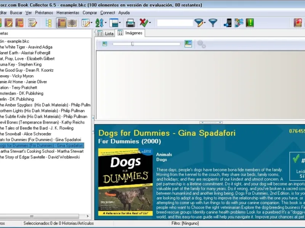
Task: Select The Tales of Beedle the Bard
Action: (x=37, y=128)
